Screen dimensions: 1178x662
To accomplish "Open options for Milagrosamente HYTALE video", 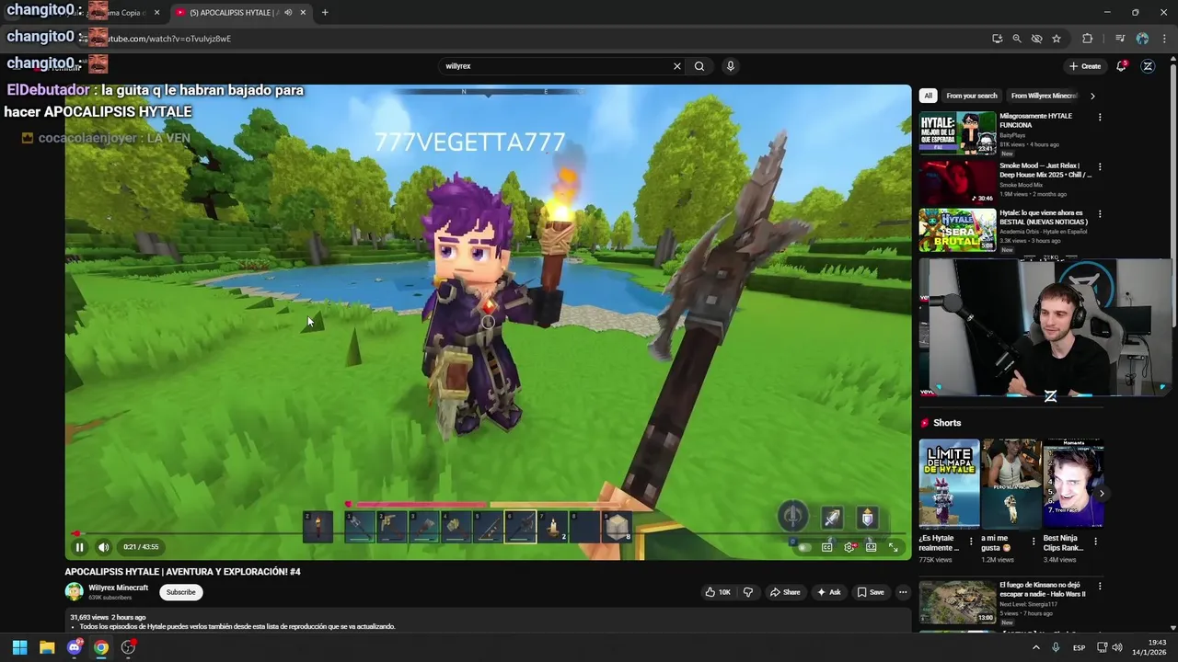I will tap(1099, 118).
